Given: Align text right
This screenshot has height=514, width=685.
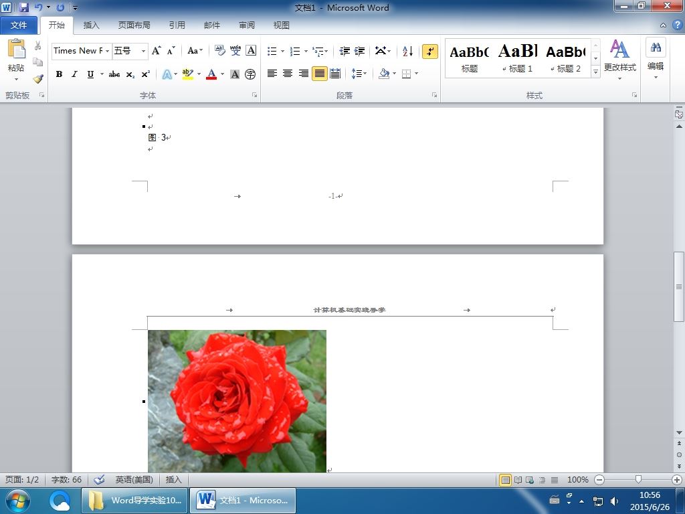Looking at the screenshot, I should [304, 74].
